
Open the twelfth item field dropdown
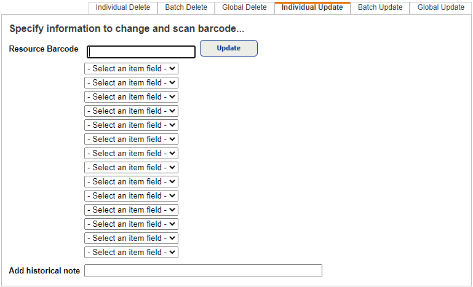tap(131, 224)
